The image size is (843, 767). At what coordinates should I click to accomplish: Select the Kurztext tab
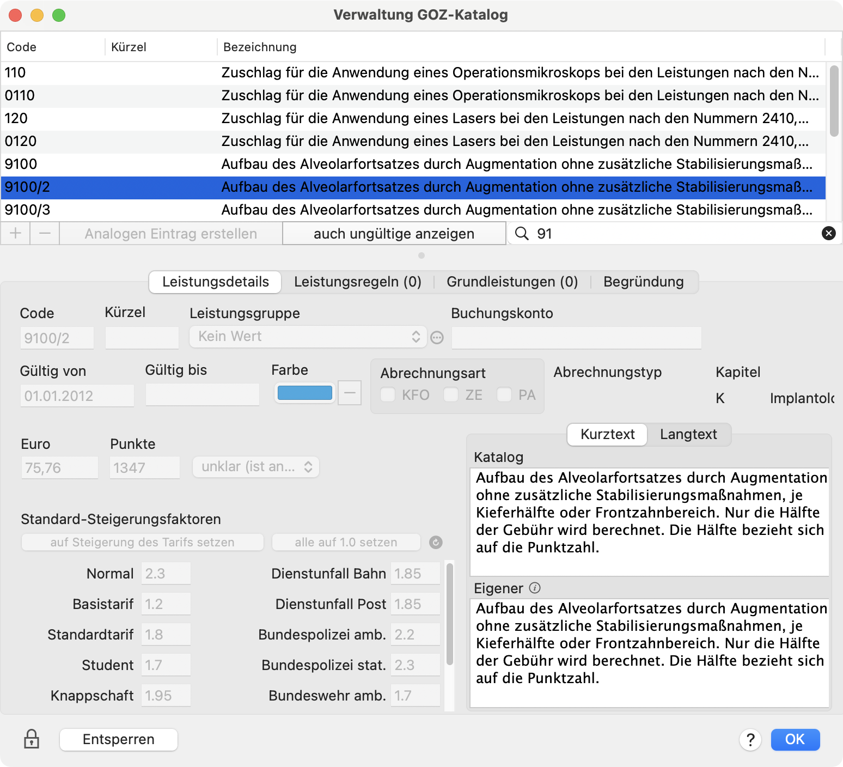point(607,435)
